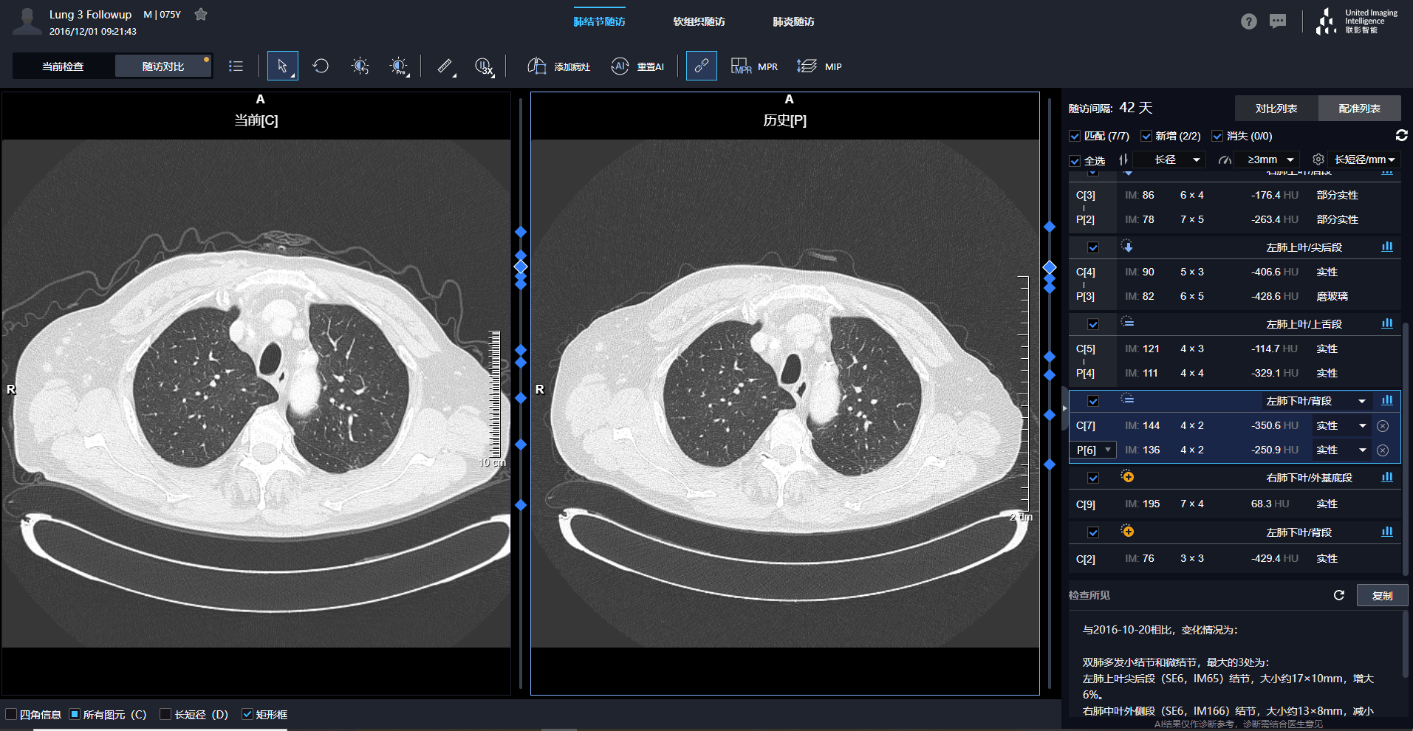Switch to 软组织随访 tab

pyautogui.click(x=699, y=21)
